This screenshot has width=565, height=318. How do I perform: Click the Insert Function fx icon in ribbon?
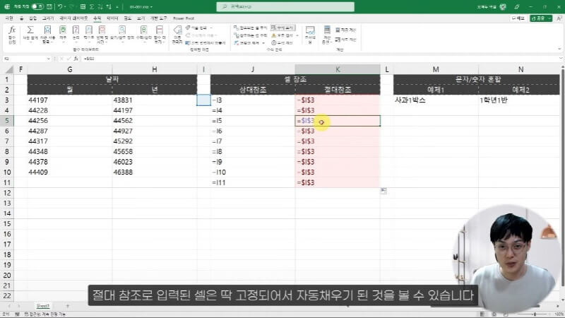(x=12, y=34)
